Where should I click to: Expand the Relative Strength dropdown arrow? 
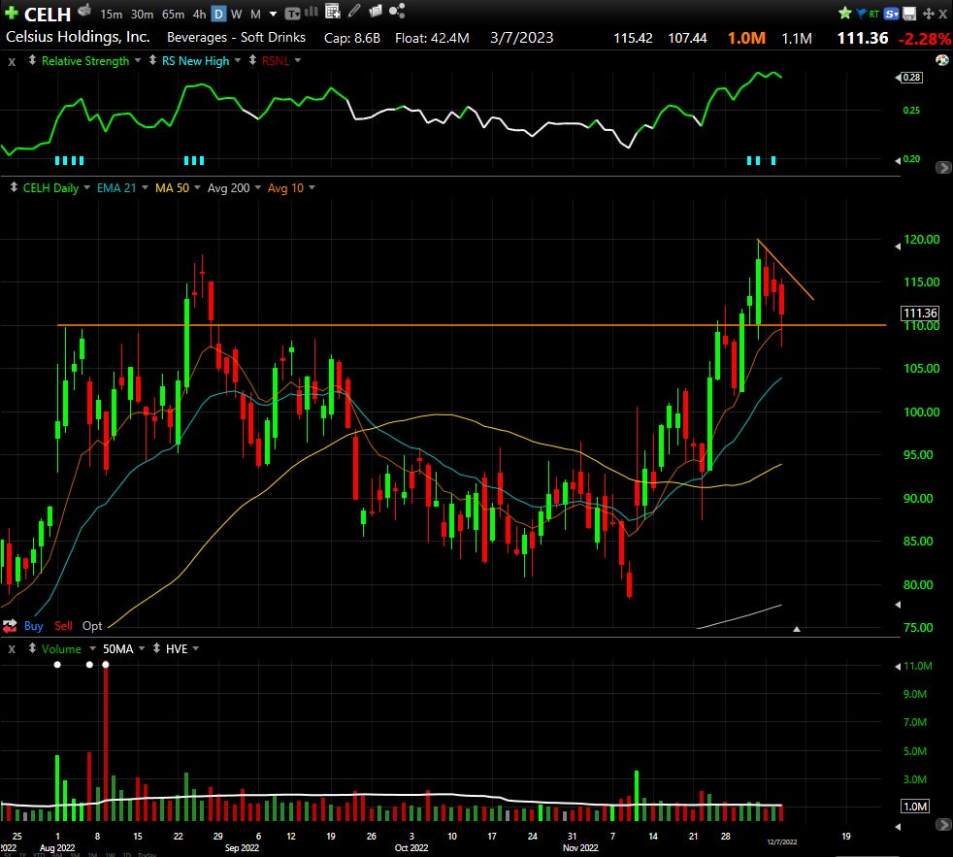138,60
